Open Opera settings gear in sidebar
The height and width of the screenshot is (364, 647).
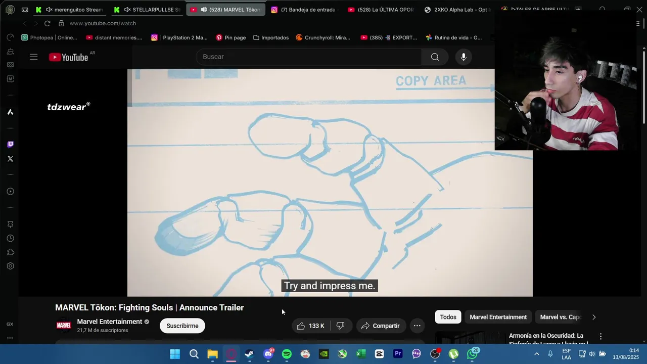click(x=10, y=266)
